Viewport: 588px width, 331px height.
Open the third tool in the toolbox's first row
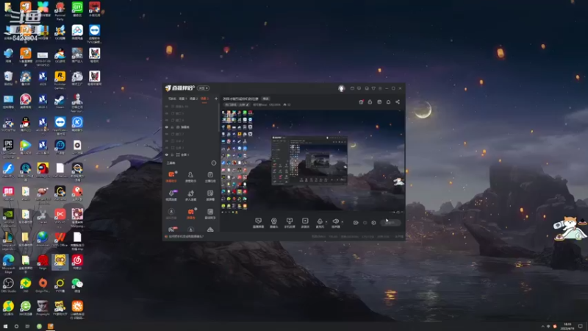pyautogui.click(x=210, y=177)
